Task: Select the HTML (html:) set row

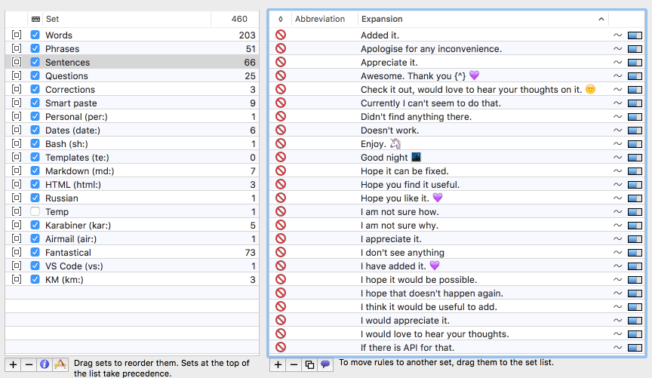Action: pyautogui.click(x=132, y=185)
